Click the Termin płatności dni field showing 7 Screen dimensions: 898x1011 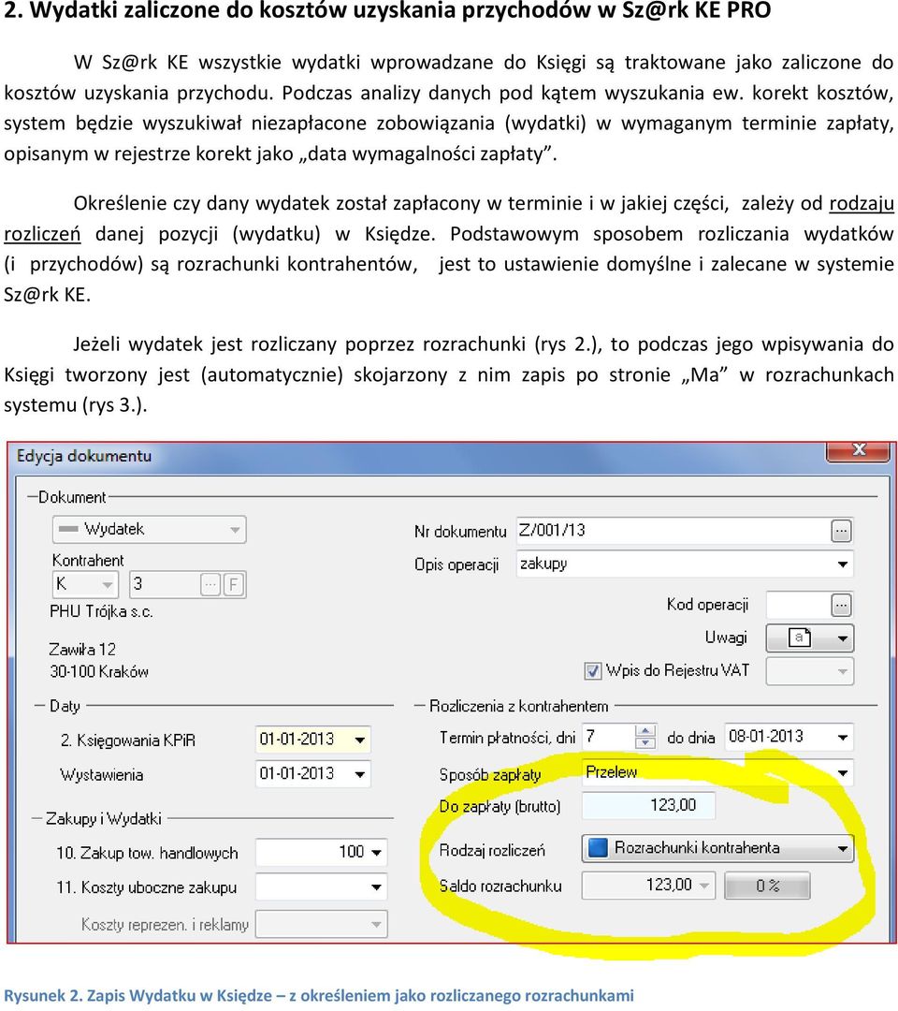click(x=608, y=737)
